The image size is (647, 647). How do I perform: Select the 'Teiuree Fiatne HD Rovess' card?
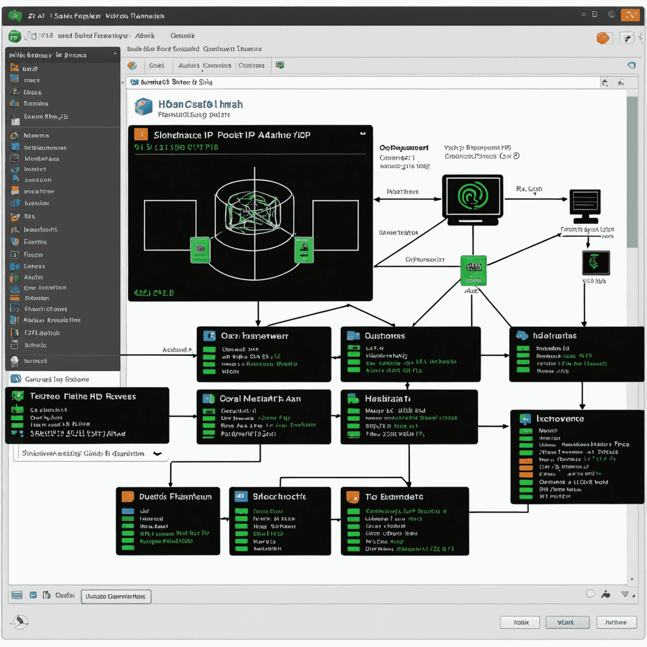(87, 416)
